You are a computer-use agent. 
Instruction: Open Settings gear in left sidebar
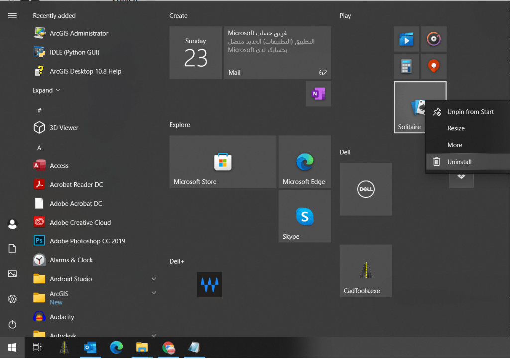[13, 299]
